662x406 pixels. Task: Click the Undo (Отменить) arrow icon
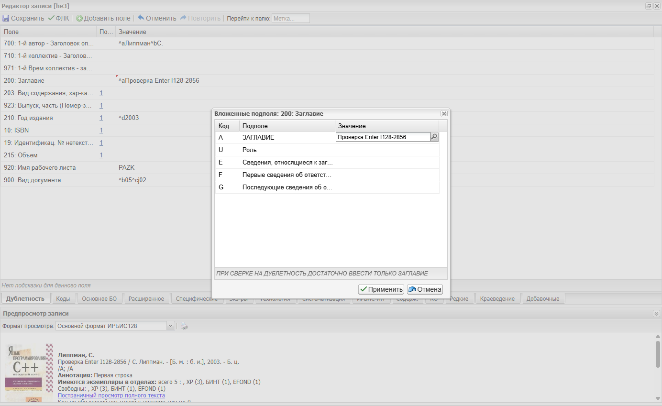(x=141, y=18)
